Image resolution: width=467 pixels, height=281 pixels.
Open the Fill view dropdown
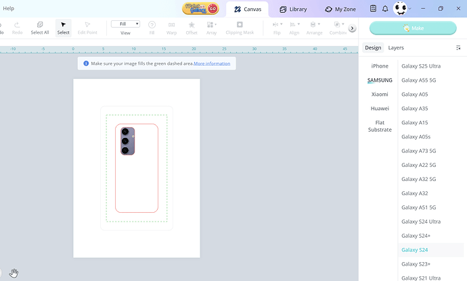point(125,24)
